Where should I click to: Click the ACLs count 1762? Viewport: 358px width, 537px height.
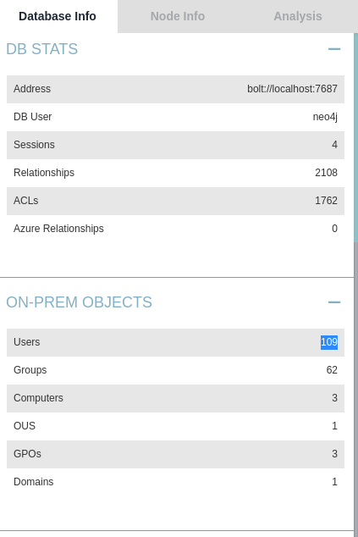[326, 201]
